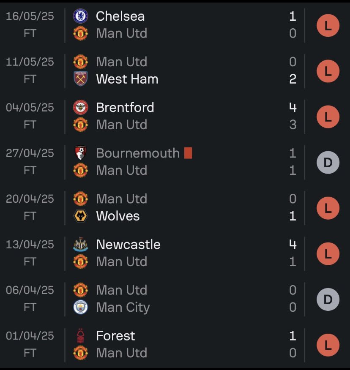Click the D badge for Bournemouth match
This screenshot has height=370, width=350.
click(328, 162)
